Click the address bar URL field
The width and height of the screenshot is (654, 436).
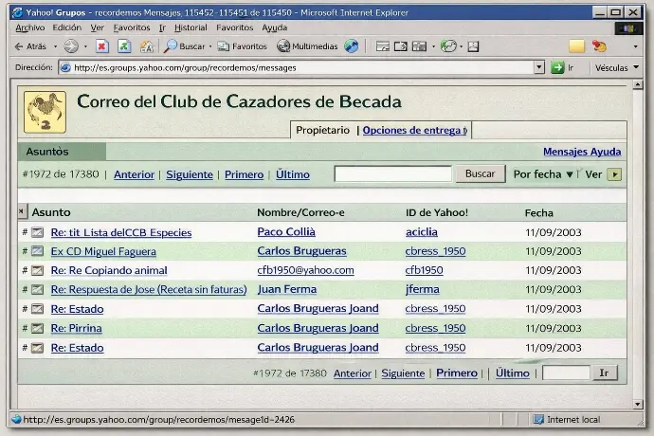point(296,67)
